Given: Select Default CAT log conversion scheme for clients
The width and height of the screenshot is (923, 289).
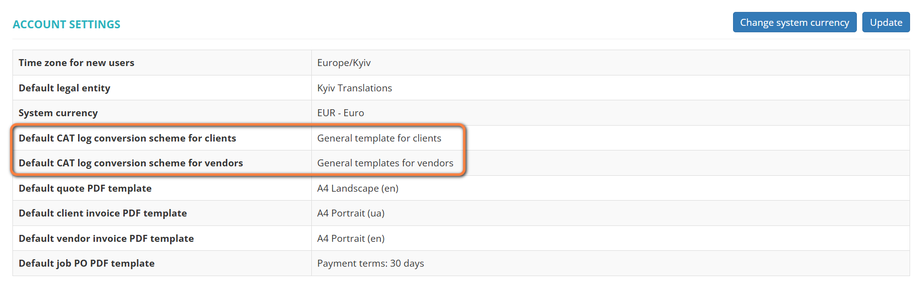Looking at the screenshot, I should (x=127, y=138).
